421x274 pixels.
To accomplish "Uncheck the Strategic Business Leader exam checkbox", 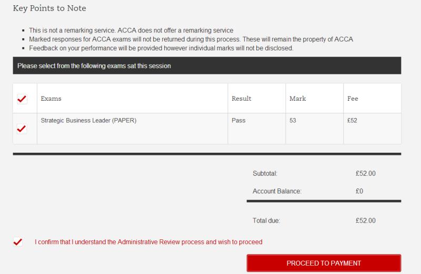I will click(x=22, y=129).
